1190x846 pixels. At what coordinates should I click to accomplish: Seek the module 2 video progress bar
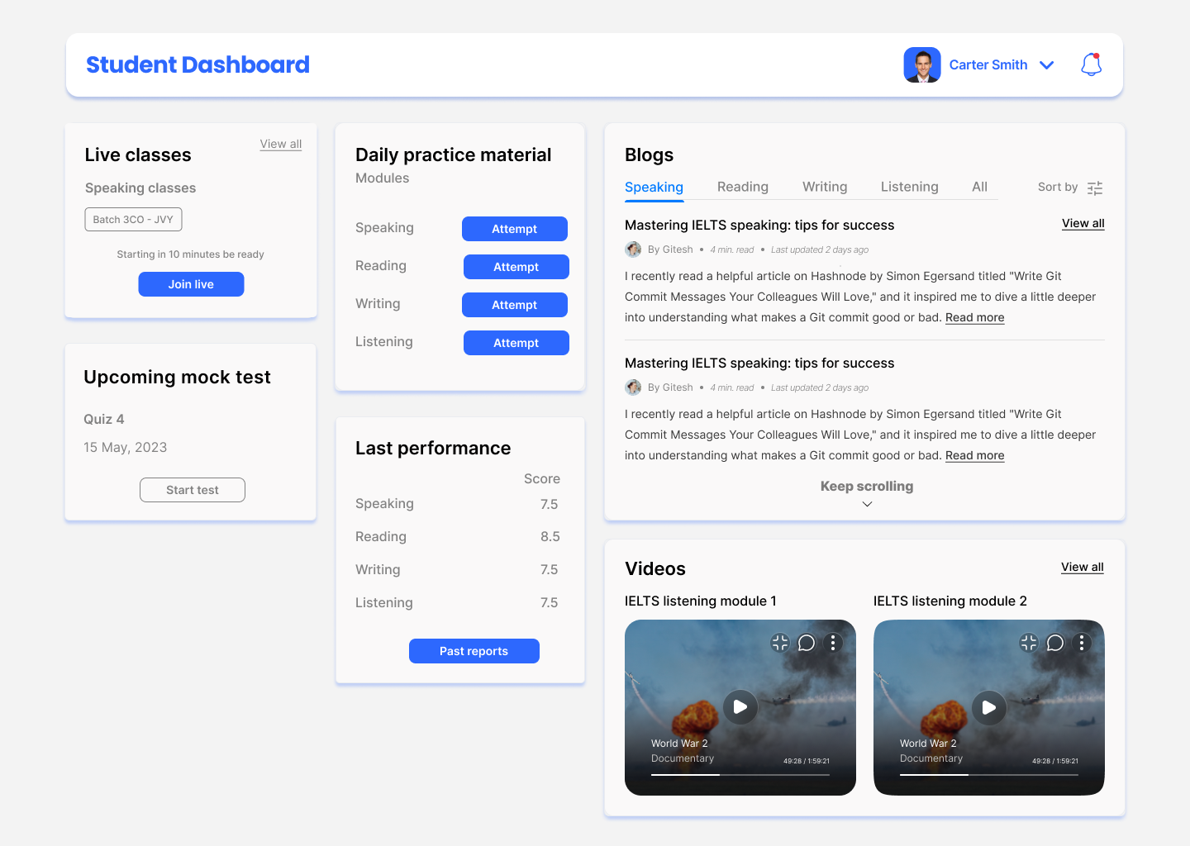point(989,775)
